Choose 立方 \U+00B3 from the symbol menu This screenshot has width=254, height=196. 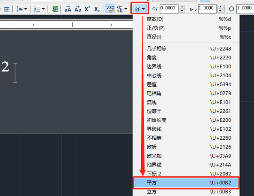(186, 192)
